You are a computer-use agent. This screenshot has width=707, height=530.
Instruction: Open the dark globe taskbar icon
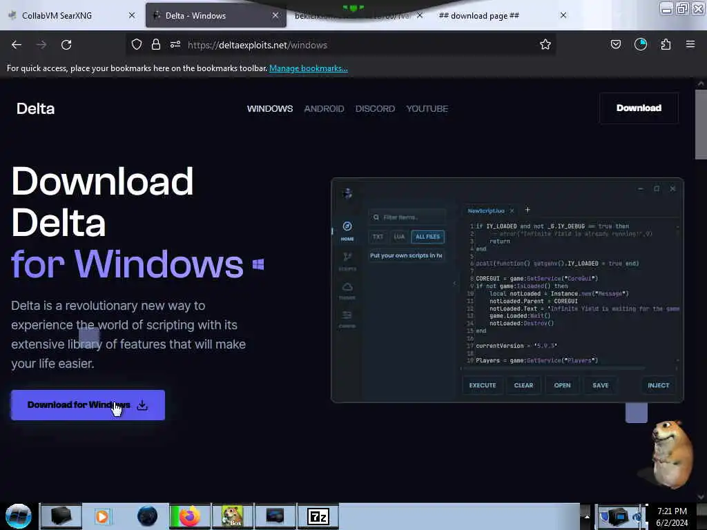coord(147,516)
